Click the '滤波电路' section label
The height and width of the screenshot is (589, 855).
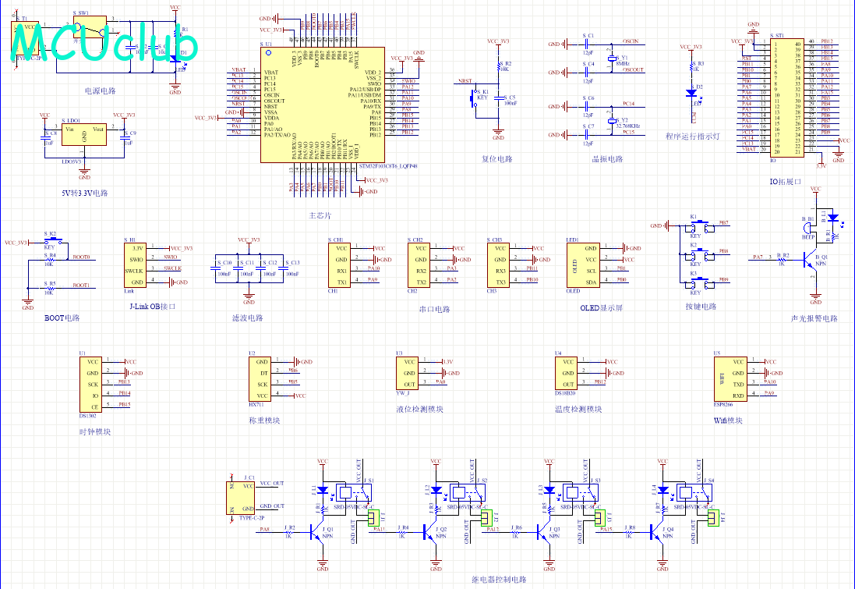point(248,318)
